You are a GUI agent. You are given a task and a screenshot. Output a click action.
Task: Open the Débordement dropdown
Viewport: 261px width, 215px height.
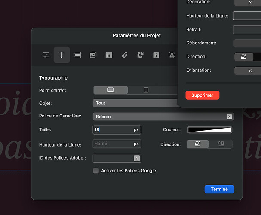click(247, 43)
